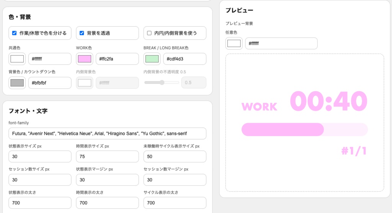Open the BREAK / LONG BREAK色 green swatch
The width and height of the screenshot is (392, 213).
coord(152,59)
